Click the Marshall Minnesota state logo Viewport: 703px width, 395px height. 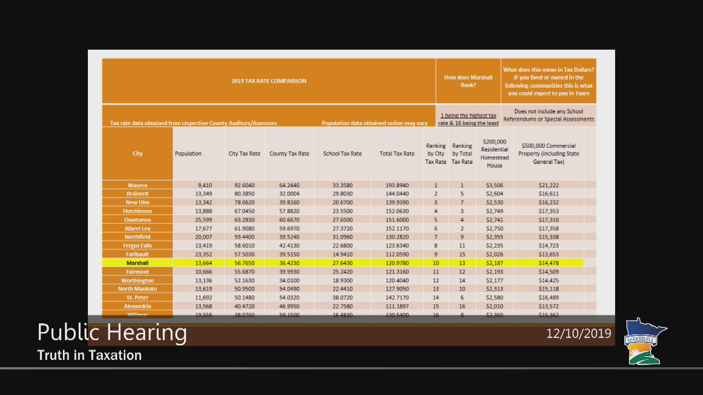[645, 341]
